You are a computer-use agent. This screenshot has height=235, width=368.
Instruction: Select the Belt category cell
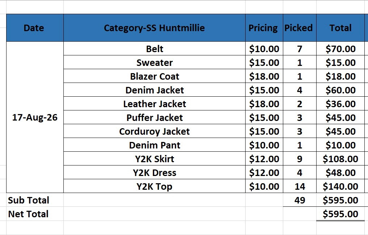pos(154,49)
